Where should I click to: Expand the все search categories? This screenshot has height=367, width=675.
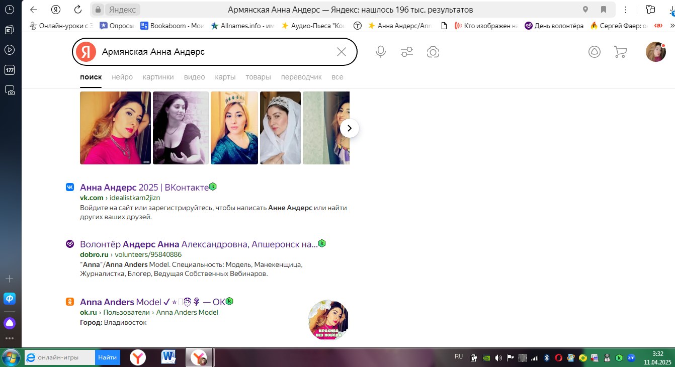click(x=338, y=77)
